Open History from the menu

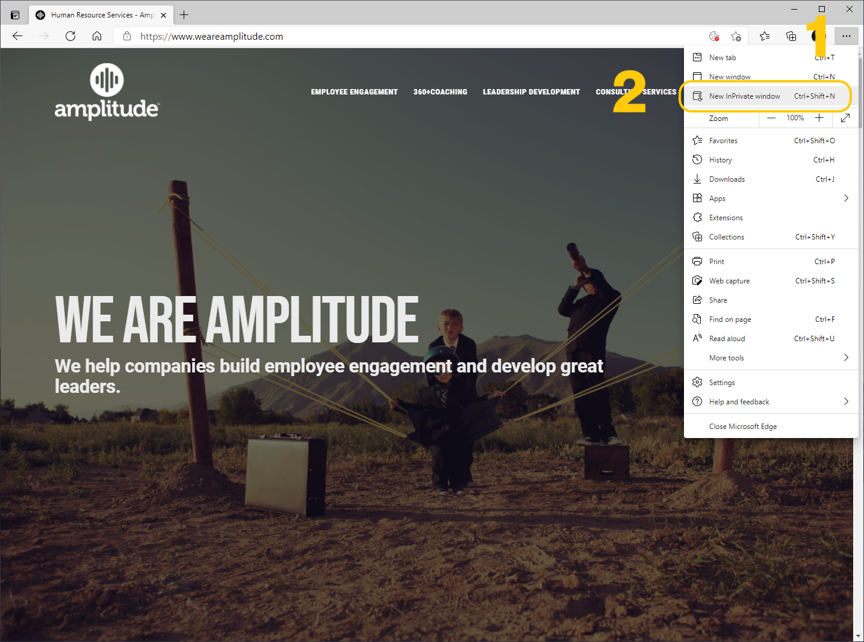point(771,159)
